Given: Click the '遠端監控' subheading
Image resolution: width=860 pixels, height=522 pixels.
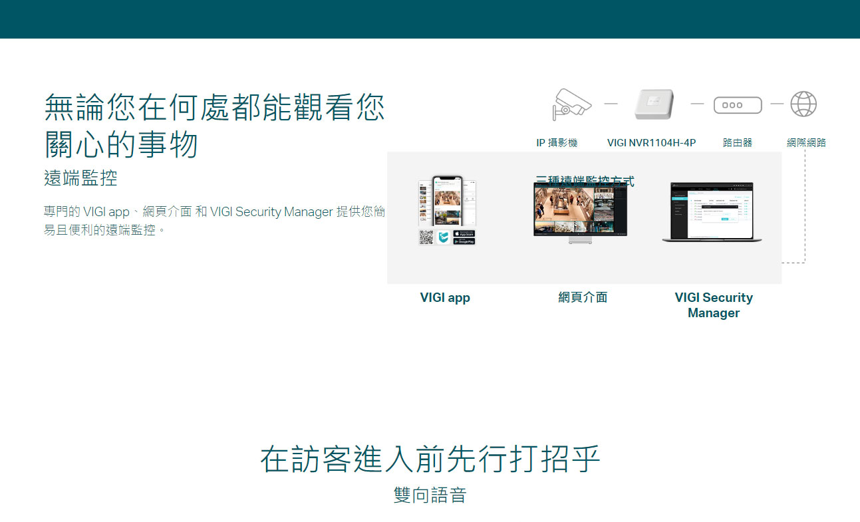Looking at the screenshot, I should (80, 178).
